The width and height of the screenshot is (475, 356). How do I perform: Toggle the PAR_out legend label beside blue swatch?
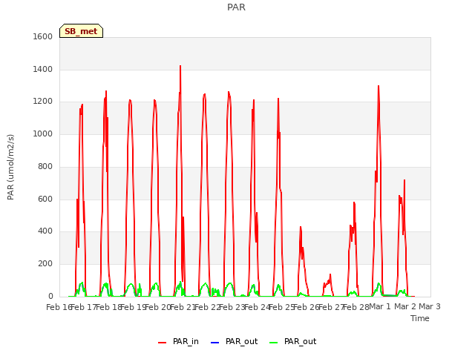coord(242,341)
